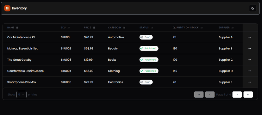Click the SKU002 cell
262x115 pixels.
point(66,48)
